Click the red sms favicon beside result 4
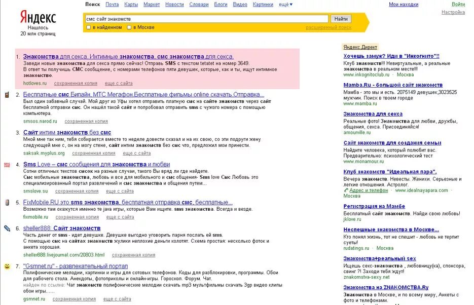Image resolution: width=474 pixels, height=305 pixels. point(7,165)
